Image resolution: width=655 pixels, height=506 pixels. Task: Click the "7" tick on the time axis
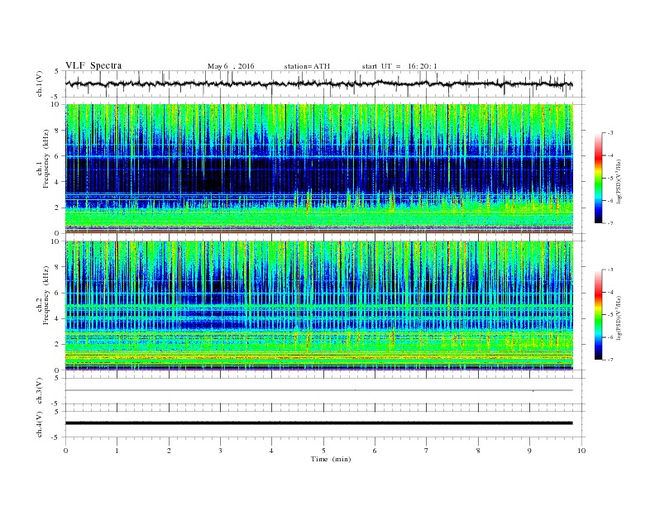tap(427, 451)
